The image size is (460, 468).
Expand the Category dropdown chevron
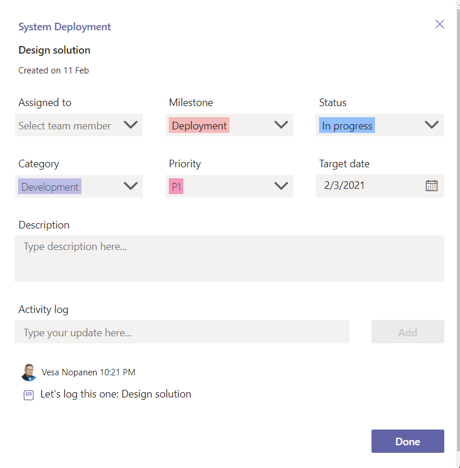pyautogui.click(x=130, y=186)
